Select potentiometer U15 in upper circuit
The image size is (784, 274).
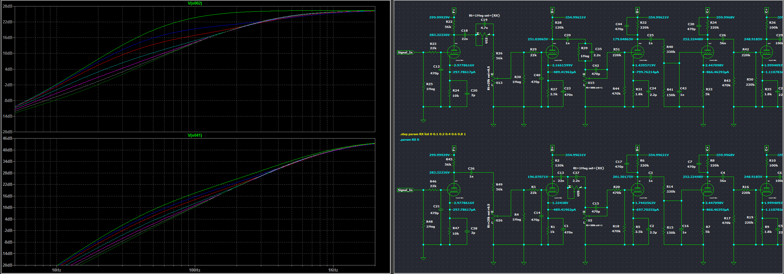[585, 79]
